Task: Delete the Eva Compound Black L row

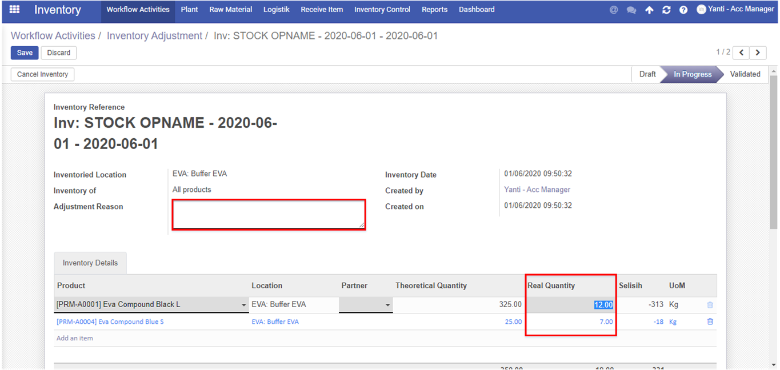Action: tap(710, 305)
